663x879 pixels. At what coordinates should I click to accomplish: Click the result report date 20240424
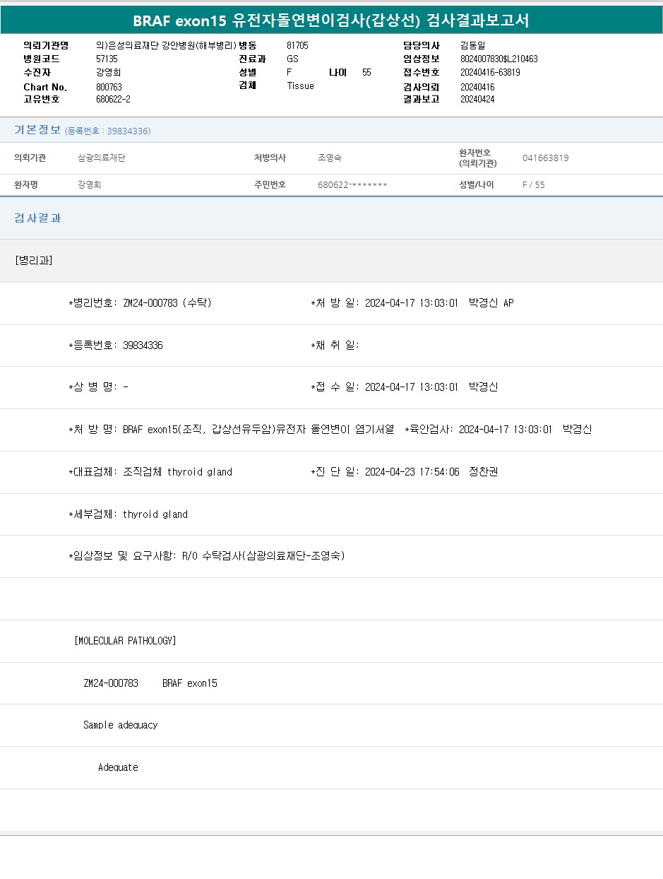(x=477, y=99)
